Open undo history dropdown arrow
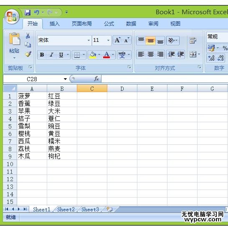This screenshot has height=226, width=228. click(x=43, y=13)
